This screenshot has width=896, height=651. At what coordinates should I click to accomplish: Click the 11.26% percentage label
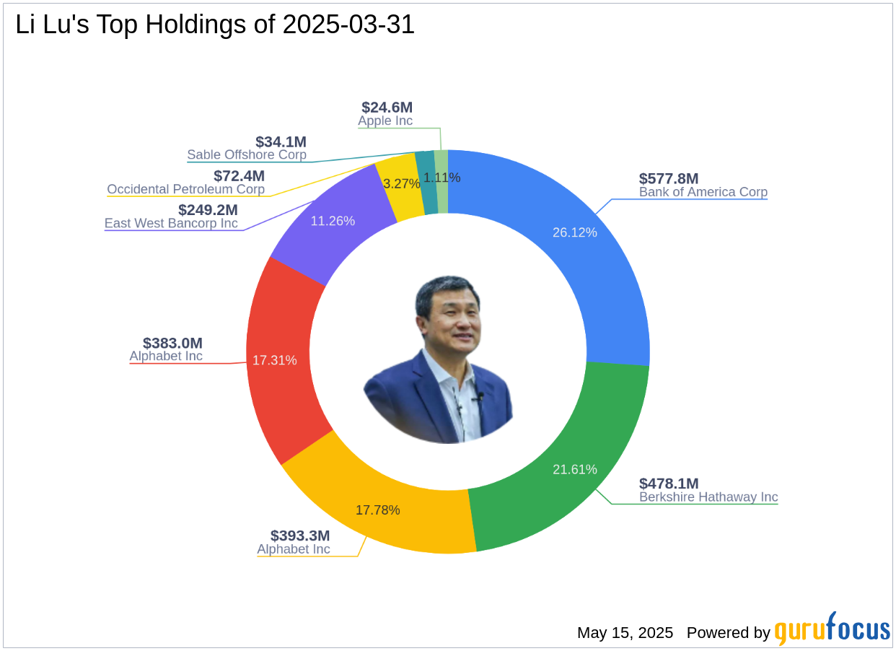pos(333,221)
